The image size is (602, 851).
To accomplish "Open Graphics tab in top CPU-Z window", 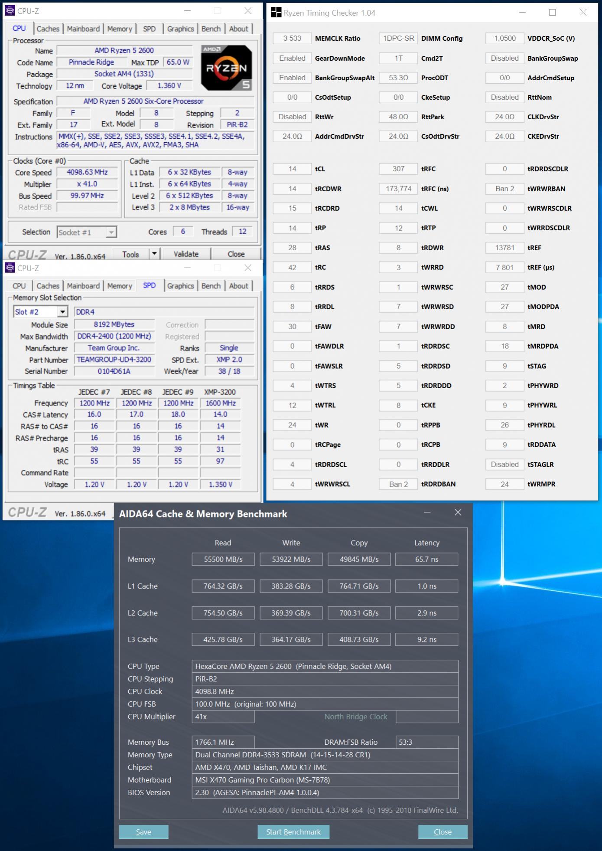I will (x=180, y=29).
